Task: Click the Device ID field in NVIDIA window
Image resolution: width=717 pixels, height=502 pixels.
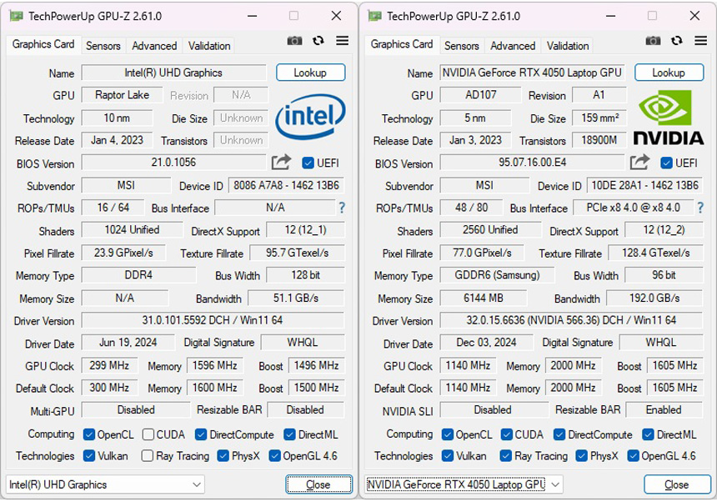Action: pos(645,186)
